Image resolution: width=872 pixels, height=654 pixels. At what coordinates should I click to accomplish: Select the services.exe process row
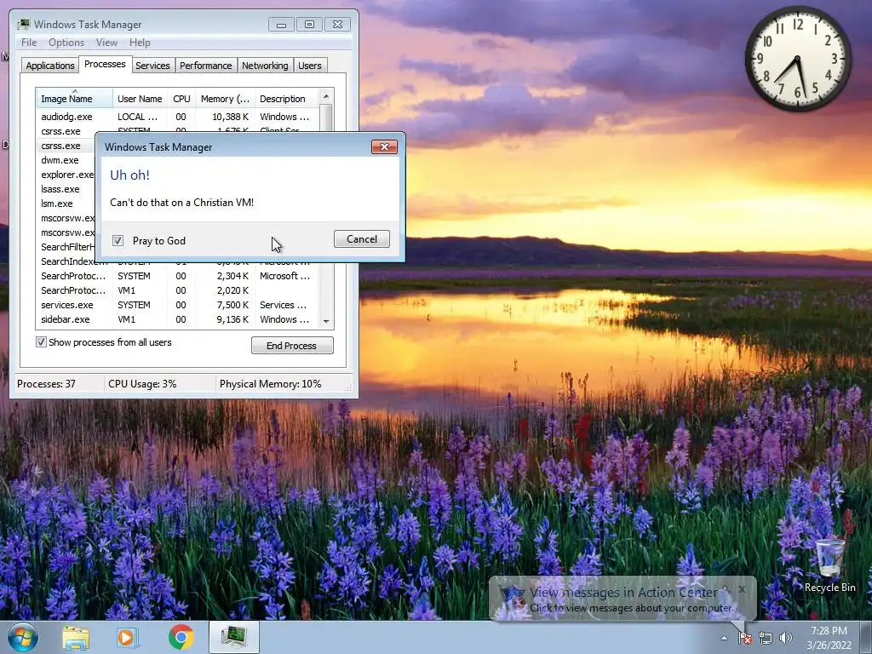tap(177, 305)
